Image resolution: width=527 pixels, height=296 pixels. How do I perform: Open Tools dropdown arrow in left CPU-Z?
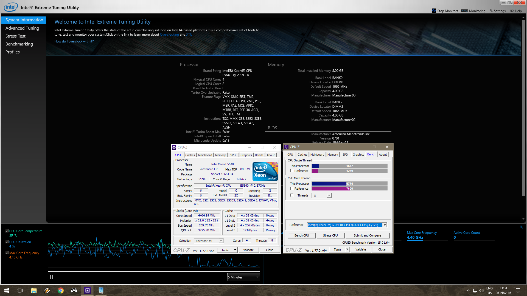(x=235, y=250)
